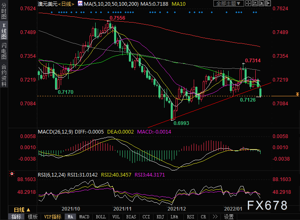This screenshot has width=300, height=220.
Task: Click the 日线 period label in title
Action: tap(66, 4)
